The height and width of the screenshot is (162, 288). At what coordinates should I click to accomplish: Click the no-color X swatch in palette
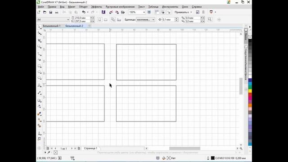[250, 37]
